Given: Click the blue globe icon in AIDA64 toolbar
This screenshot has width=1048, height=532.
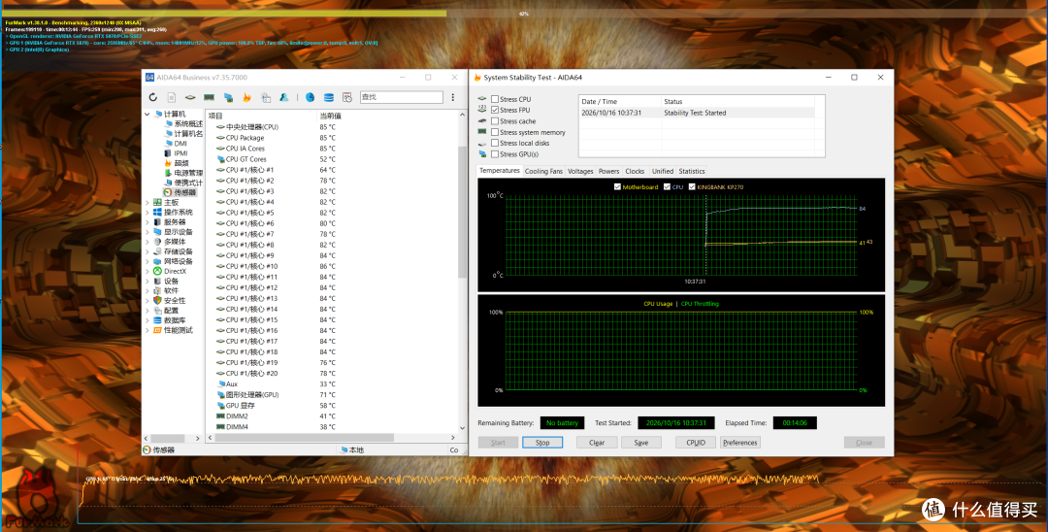Looking at the screenshot, I should click(311, 98).
